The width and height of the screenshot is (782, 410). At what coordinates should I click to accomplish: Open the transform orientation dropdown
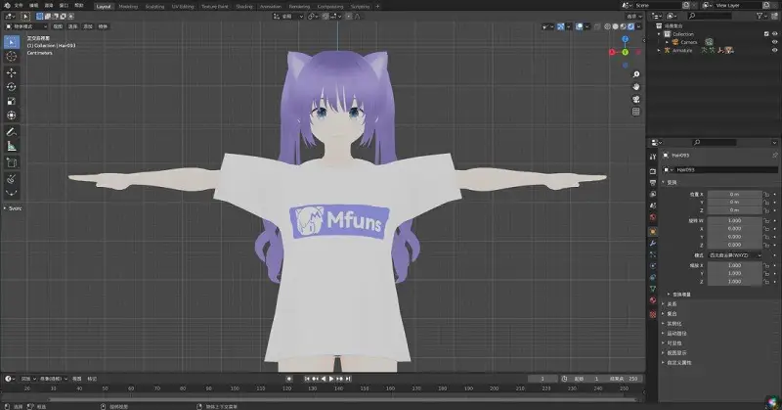287,17
